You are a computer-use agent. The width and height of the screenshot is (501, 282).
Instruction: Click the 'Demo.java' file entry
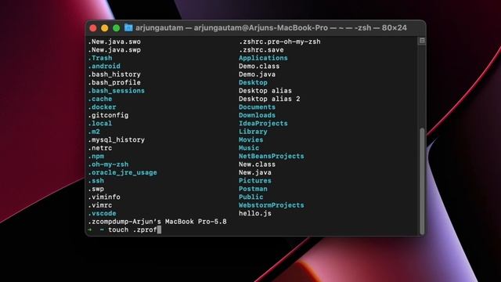click(257, 74)
